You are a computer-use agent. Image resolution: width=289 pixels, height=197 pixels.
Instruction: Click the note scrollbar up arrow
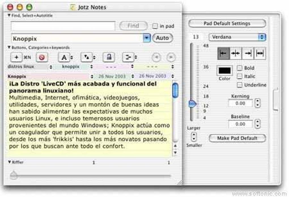coord(175,146)
